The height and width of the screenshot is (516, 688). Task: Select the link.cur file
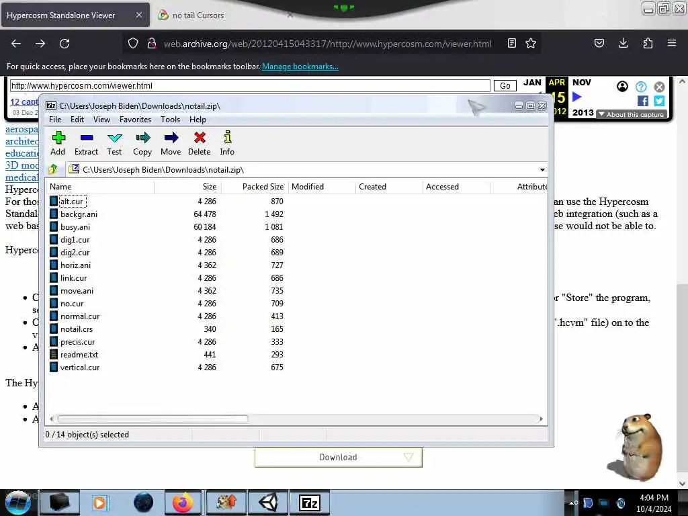[x=74, y=277]
